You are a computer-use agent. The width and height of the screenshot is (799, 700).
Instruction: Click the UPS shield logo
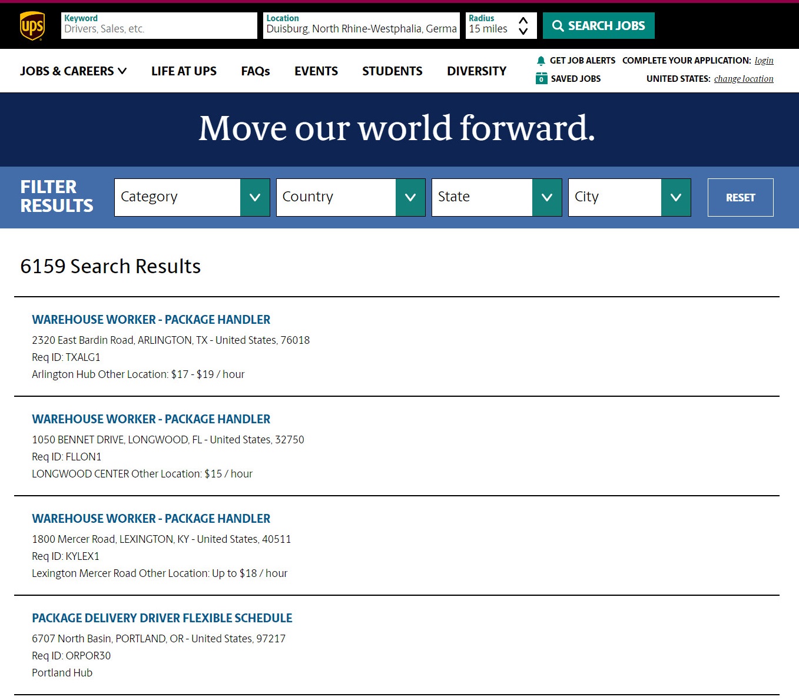coord(32,26)
